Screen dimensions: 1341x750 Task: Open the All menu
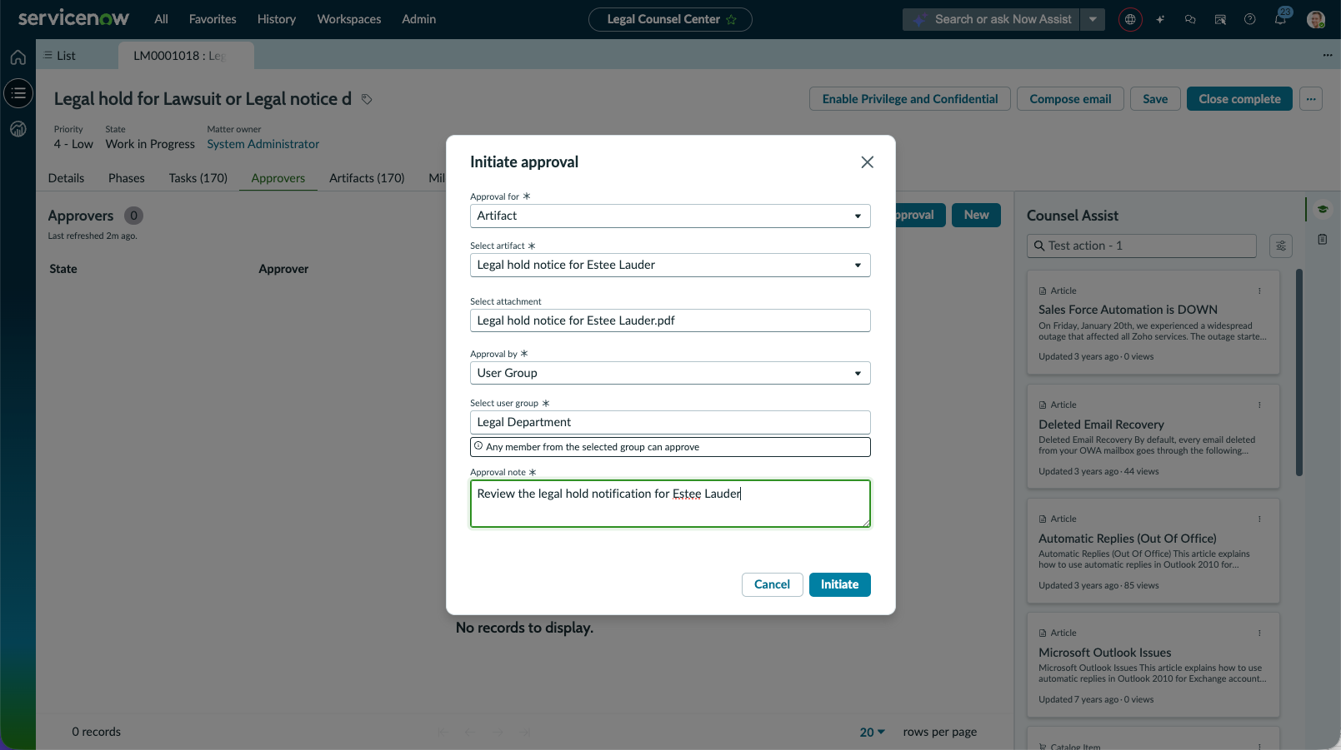coord(161,19)
